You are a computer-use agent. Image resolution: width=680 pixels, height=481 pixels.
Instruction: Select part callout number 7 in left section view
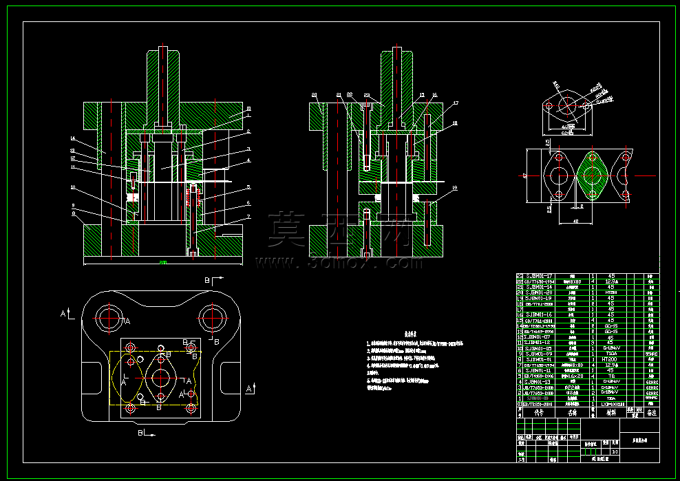pyautogui.click(x=248, y=216)
